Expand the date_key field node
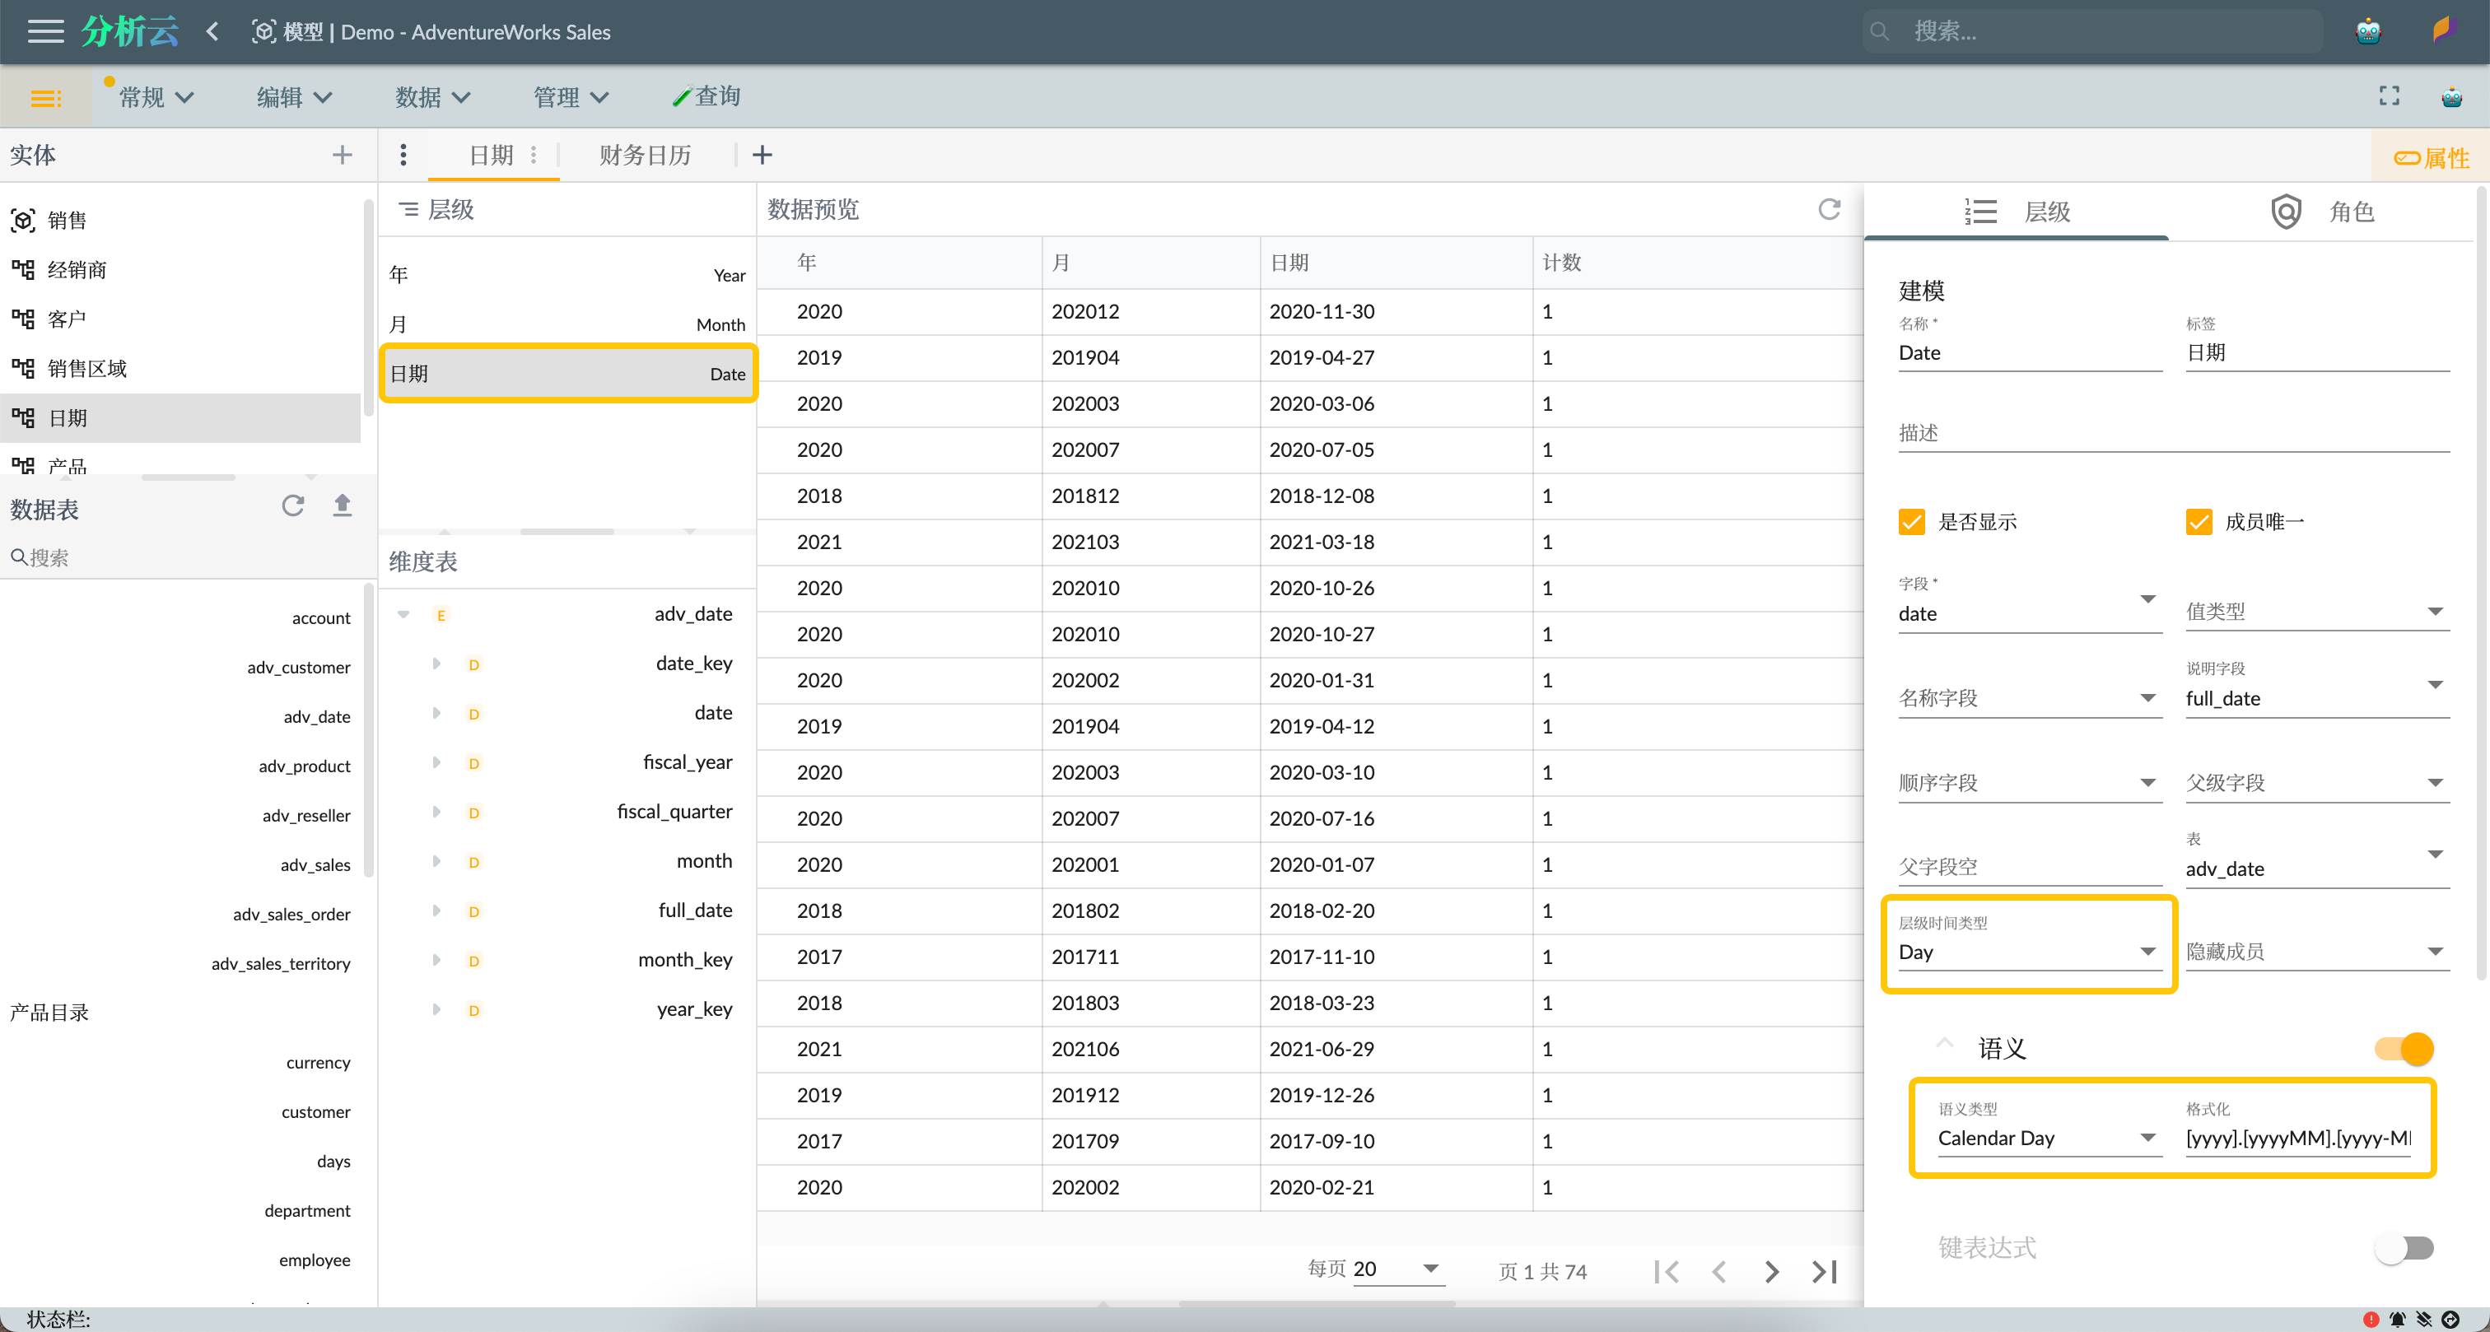This screenshot has height=1332, width=2490. (x=436, y=663)
